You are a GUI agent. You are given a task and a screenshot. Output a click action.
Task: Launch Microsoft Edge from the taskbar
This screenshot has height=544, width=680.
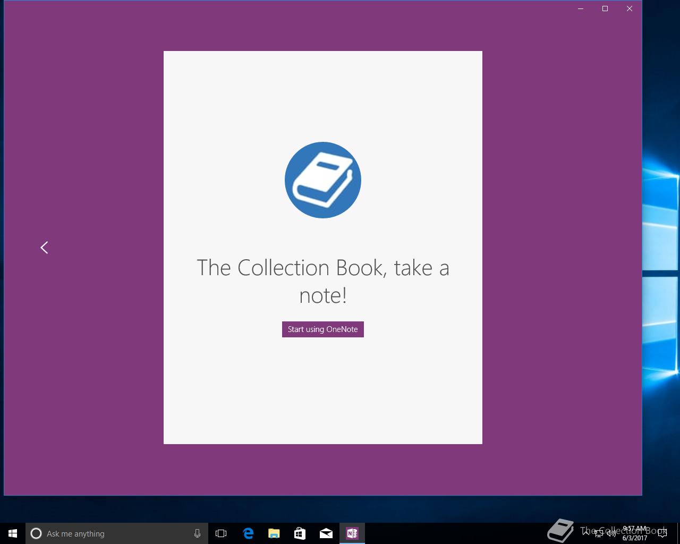pos(248,533)
